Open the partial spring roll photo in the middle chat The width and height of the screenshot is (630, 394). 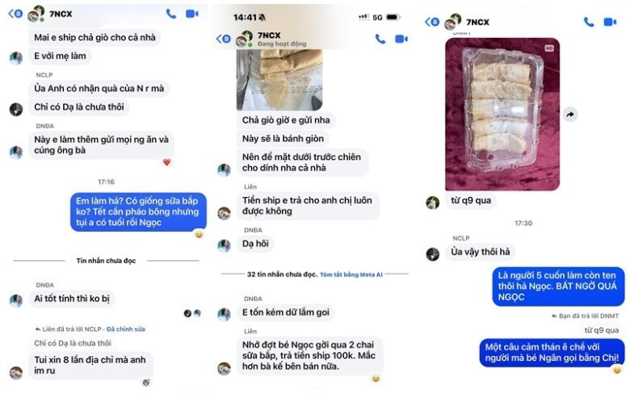[x=279, y=80]
